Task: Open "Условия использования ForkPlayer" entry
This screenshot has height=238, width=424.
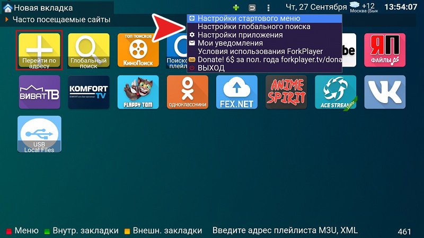Action: (264, 51)
